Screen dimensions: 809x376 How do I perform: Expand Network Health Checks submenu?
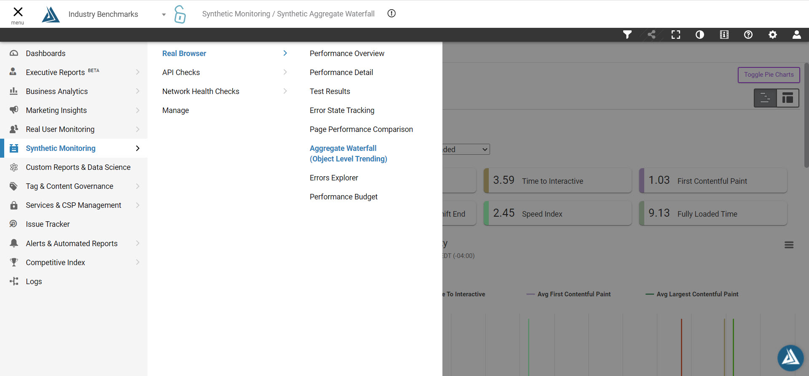point(285,91)
